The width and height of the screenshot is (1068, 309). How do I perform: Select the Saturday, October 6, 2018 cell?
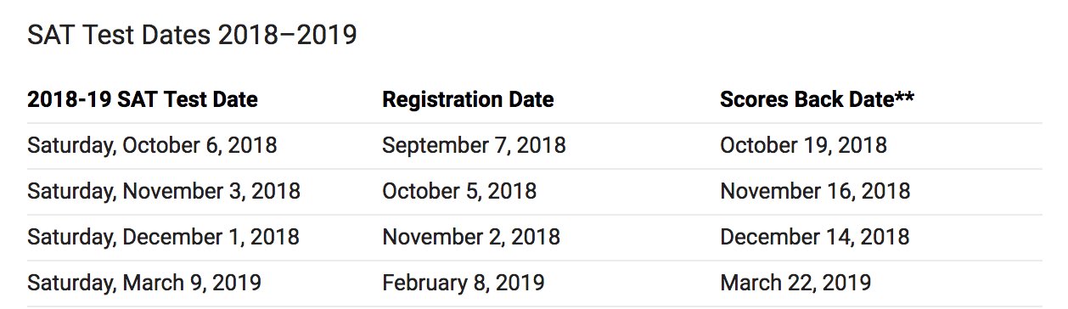152,145
